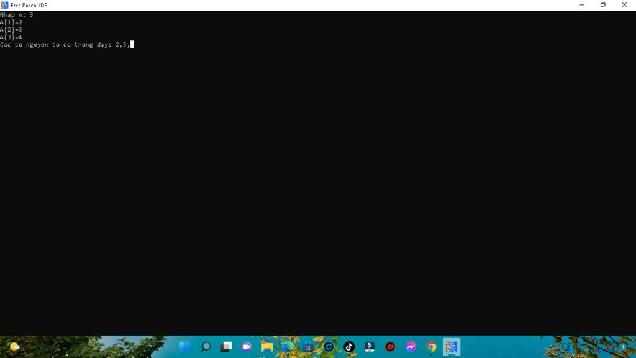Launch the Chat video icon in taskbar
636x358 pixels.
point(247,347)
